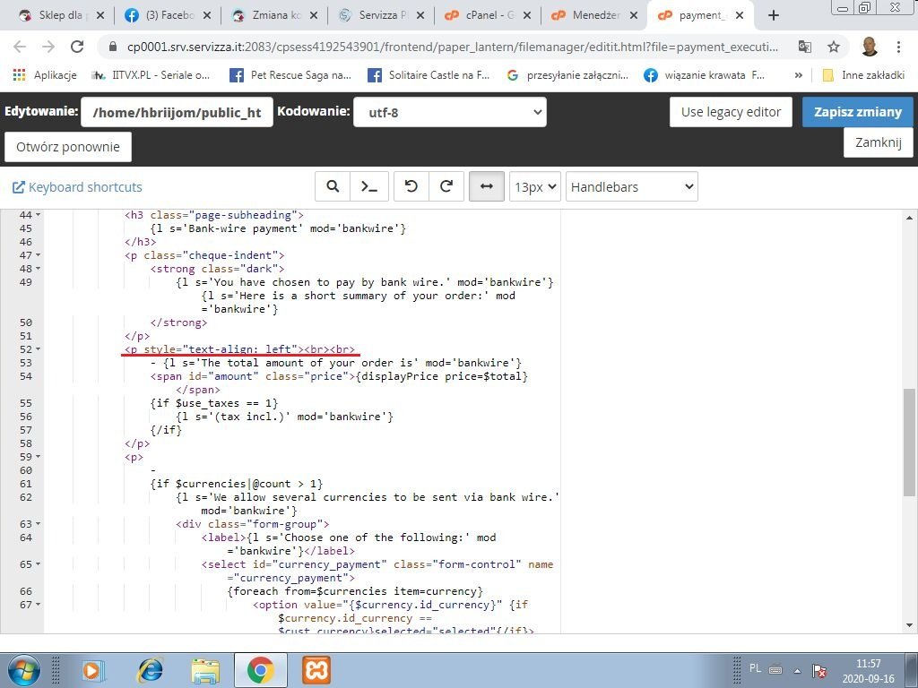Viewport: 918px width, 688px height.
Task: Collapse the code fold at line 63
Action: 38,524
